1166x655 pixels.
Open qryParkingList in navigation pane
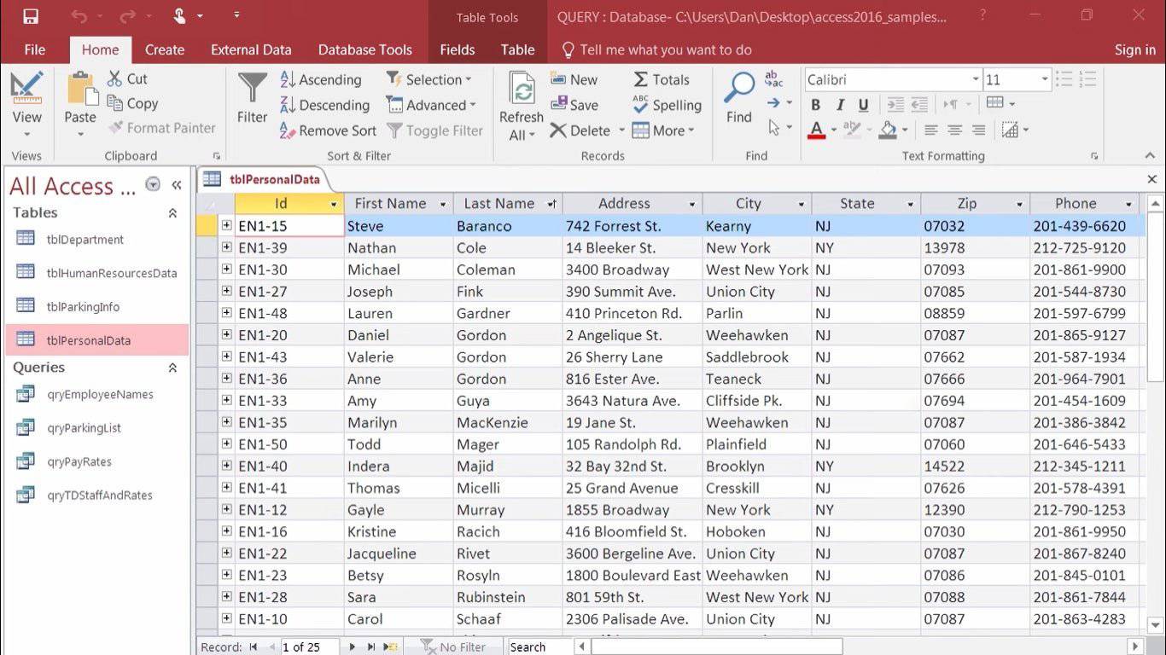[x=84, y=428]
